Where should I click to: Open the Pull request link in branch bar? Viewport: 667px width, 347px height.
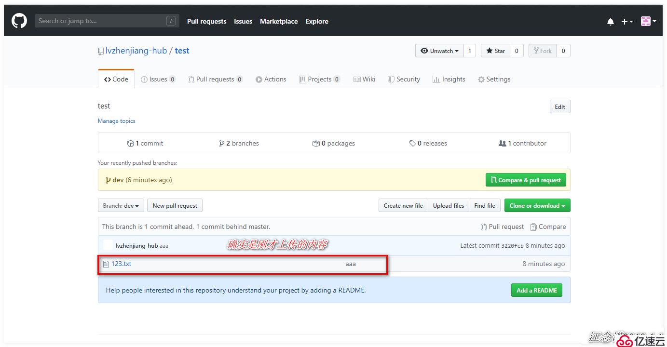tap(503, 227)
